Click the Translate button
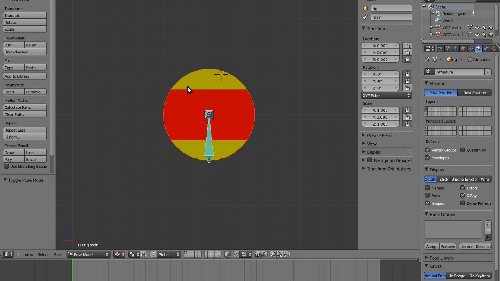Image resolution: width=500 pixels, height=281 pixels. point(25,16)
